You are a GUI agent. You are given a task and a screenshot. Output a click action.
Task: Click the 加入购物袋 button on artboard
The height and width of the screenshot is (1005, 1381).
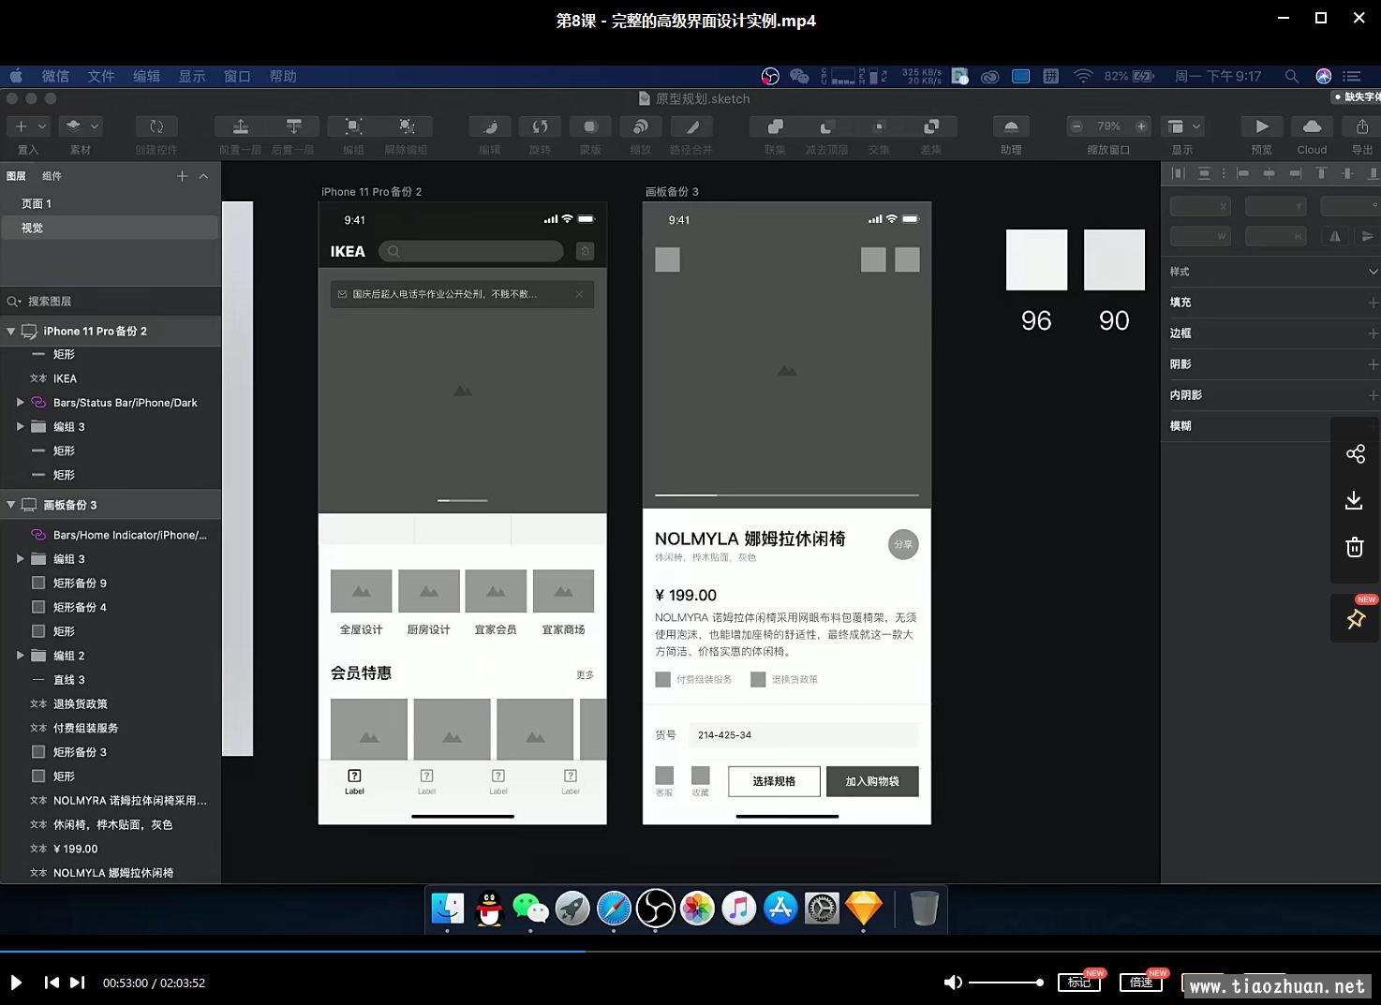coord(872,781)
